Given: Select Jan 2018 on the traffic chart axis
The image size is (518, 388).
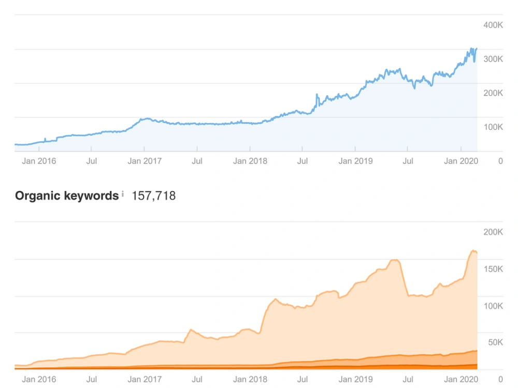Looking at the screenshot, I should pos(250,161).
